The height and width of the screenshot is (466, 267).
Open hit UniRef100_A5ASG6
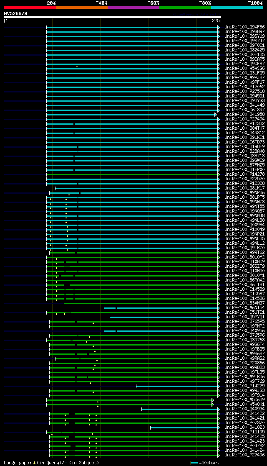[x=244, y=68]
